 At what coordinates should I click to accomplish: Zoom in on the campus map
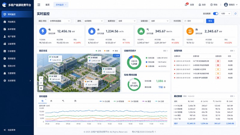tap(41, 78)
